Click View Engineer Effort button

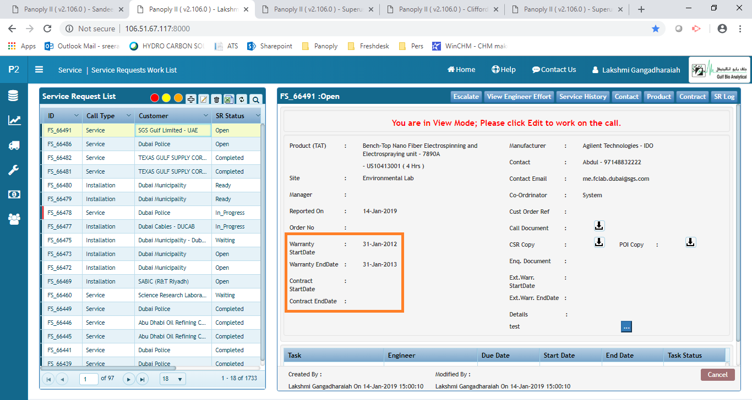coord(519,97)
